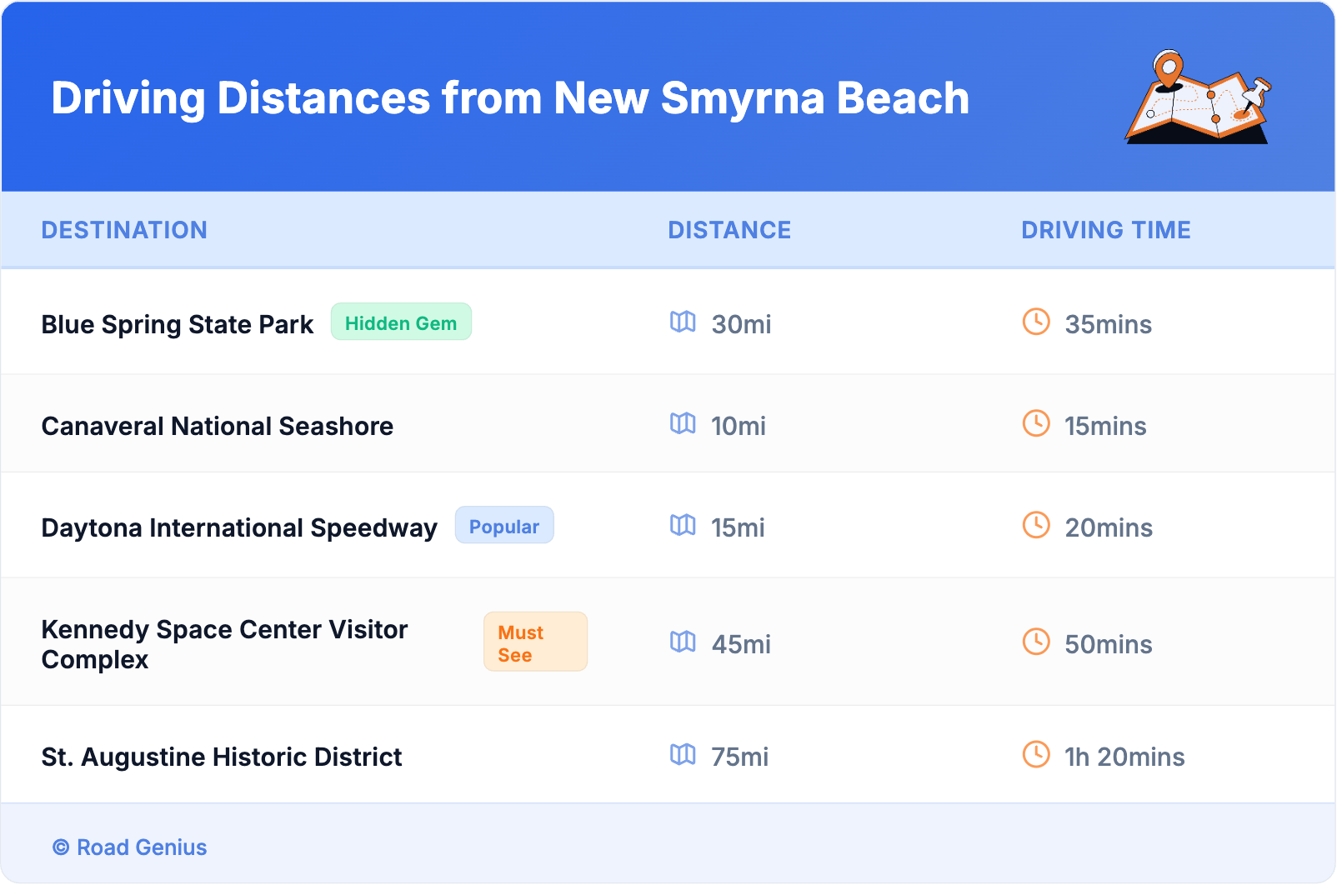
Task: Click the Driving Distances page title
Action: click(510, 98)
